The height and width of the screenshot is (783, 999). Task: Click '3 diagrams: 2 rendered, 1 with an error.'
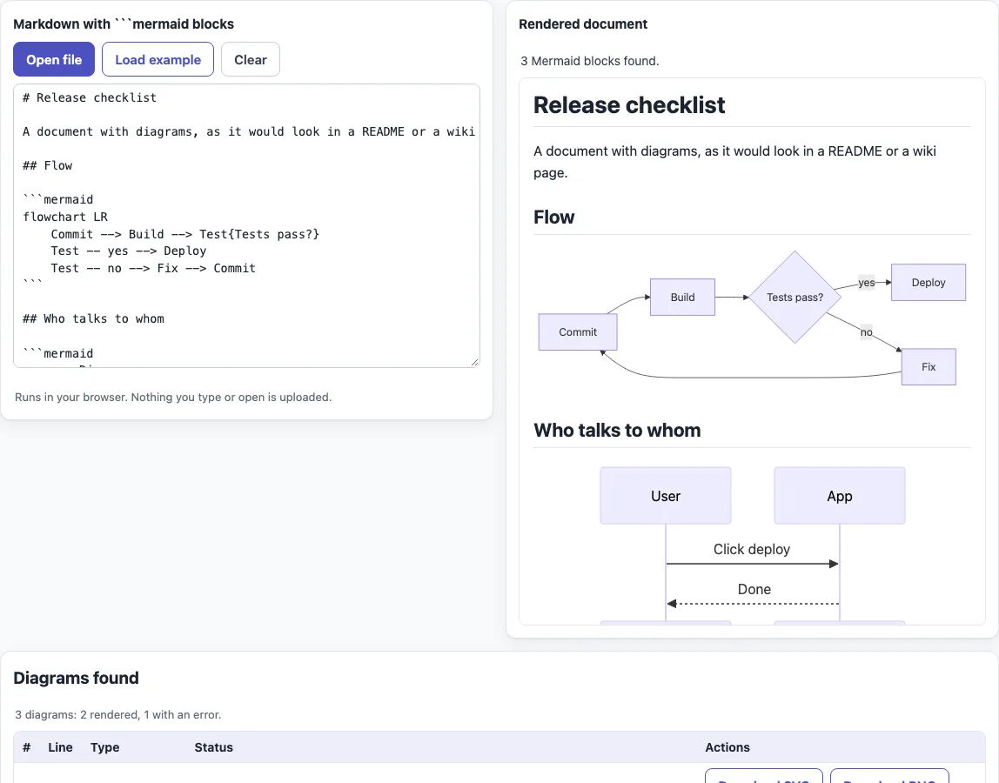tap(117, 715)
